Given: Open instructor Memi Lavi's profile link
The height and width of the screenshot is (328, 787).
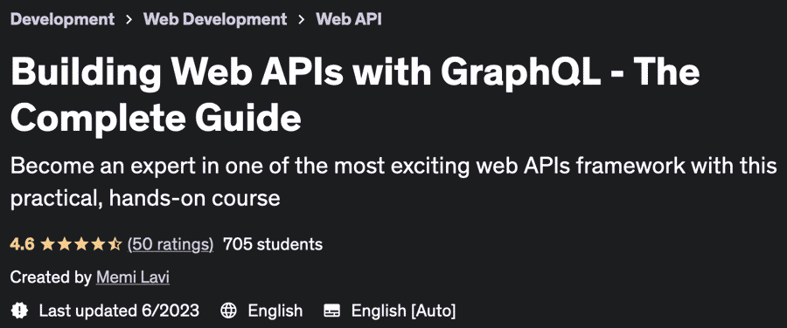Looking at the screenshot, I should tap(133, 277).
